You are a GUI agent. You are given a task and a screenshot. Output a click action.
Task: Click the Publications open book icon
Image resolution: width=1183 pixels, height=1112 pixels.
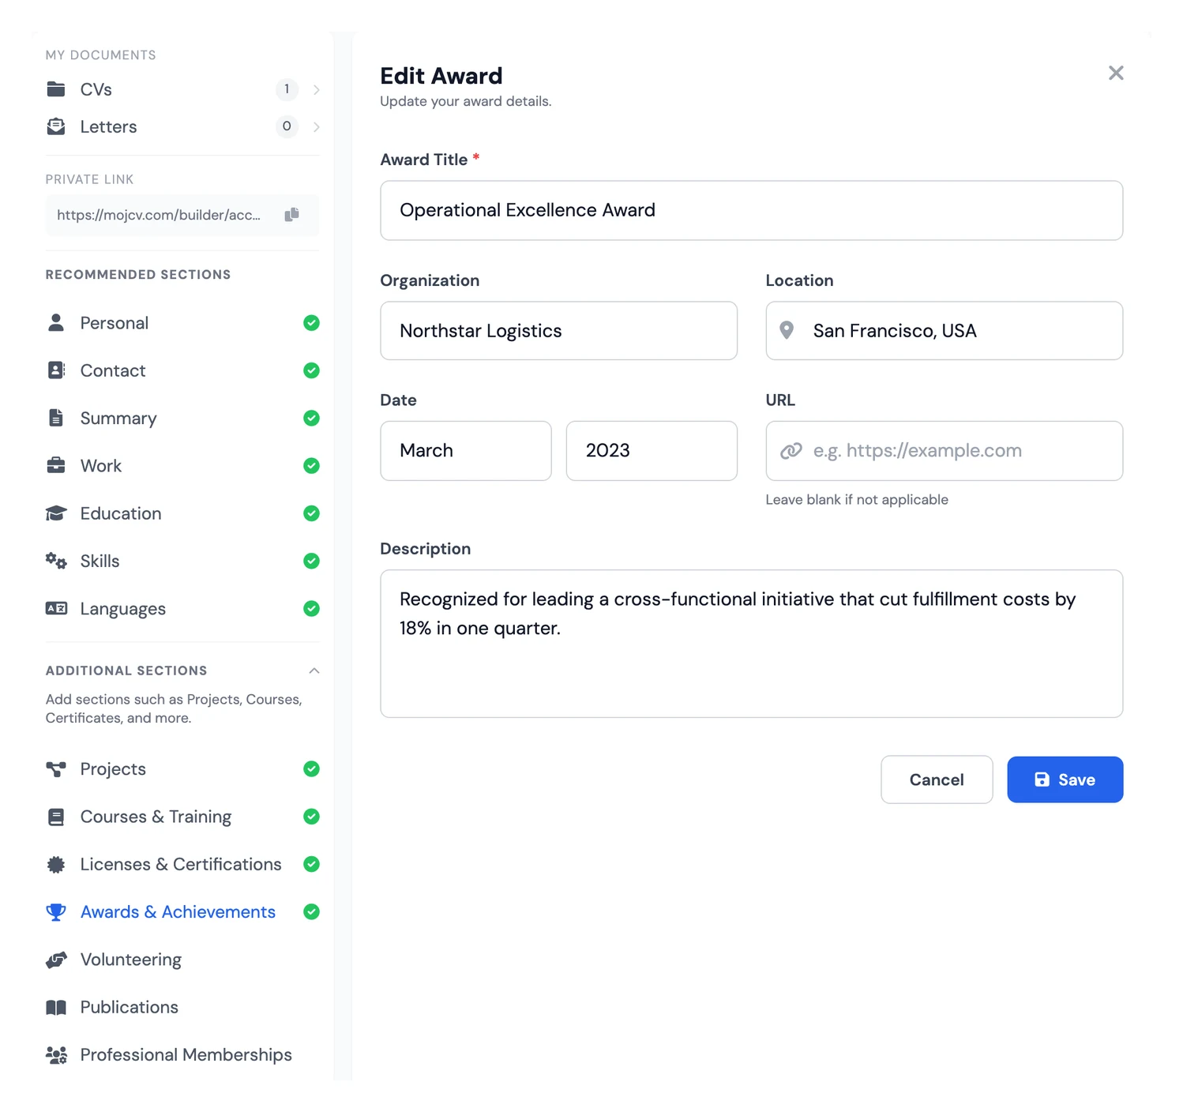pyautogui.click(x=56, y=1007)
